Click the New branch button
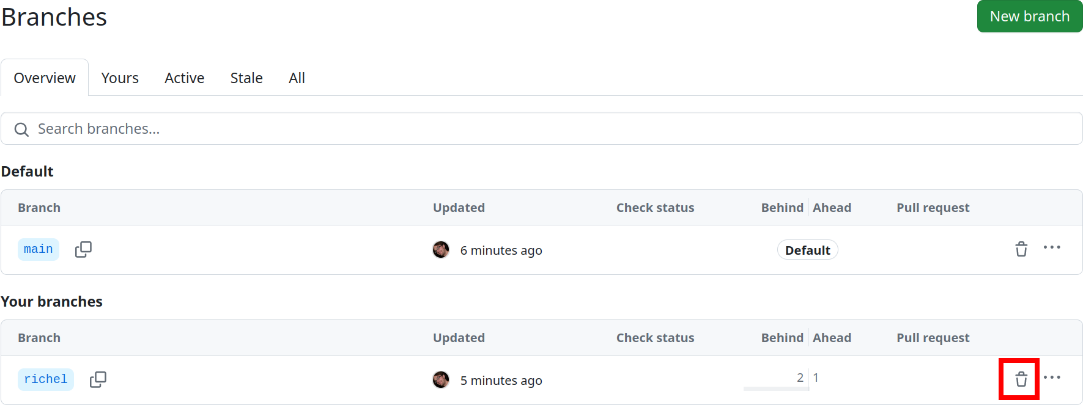The height and width of the screenshot is (405, 1083). (x=1029, y=16)
